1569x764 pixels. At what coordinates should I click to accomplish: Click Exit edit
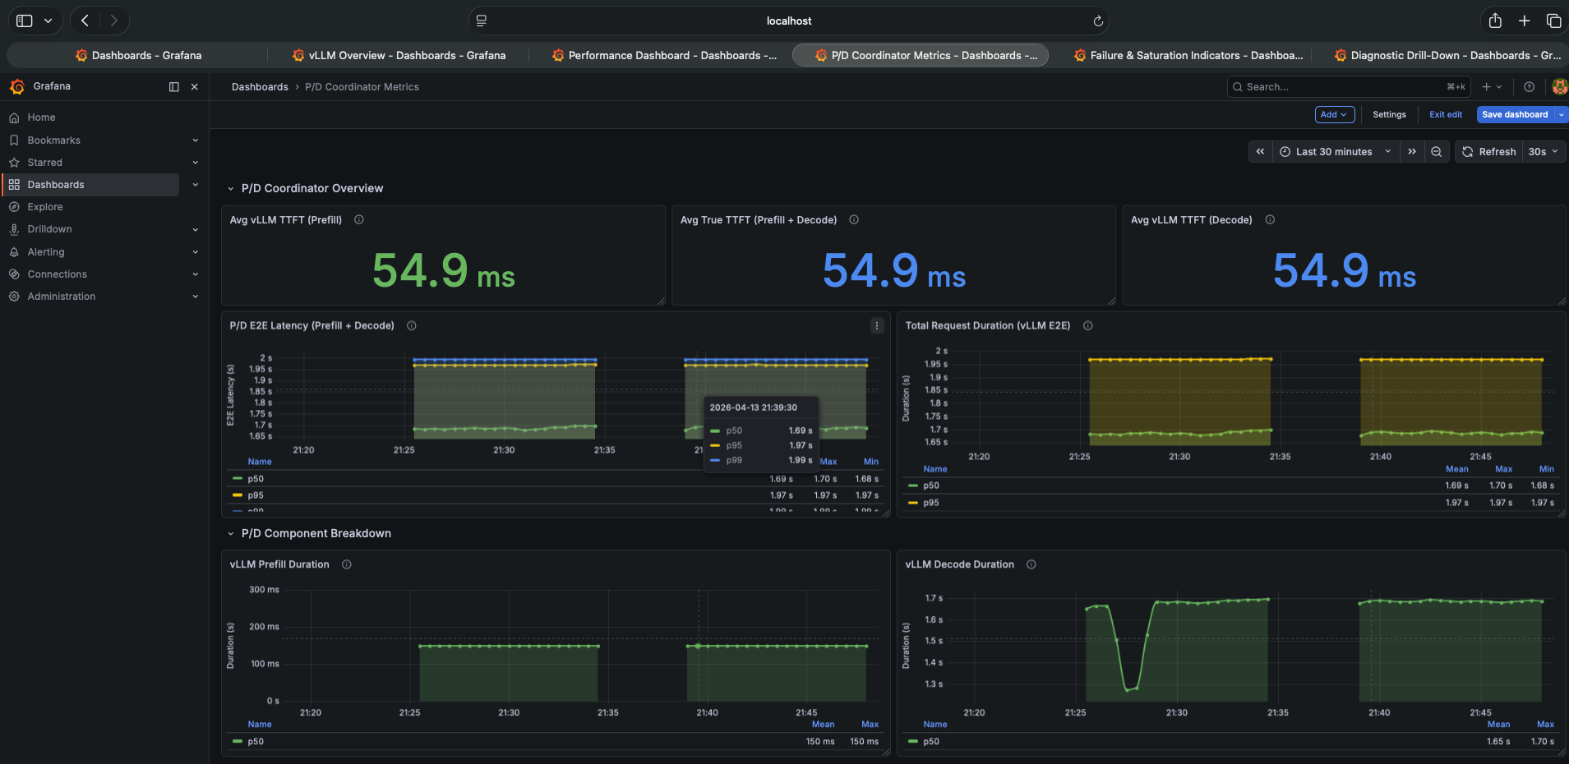point(1445,115)
